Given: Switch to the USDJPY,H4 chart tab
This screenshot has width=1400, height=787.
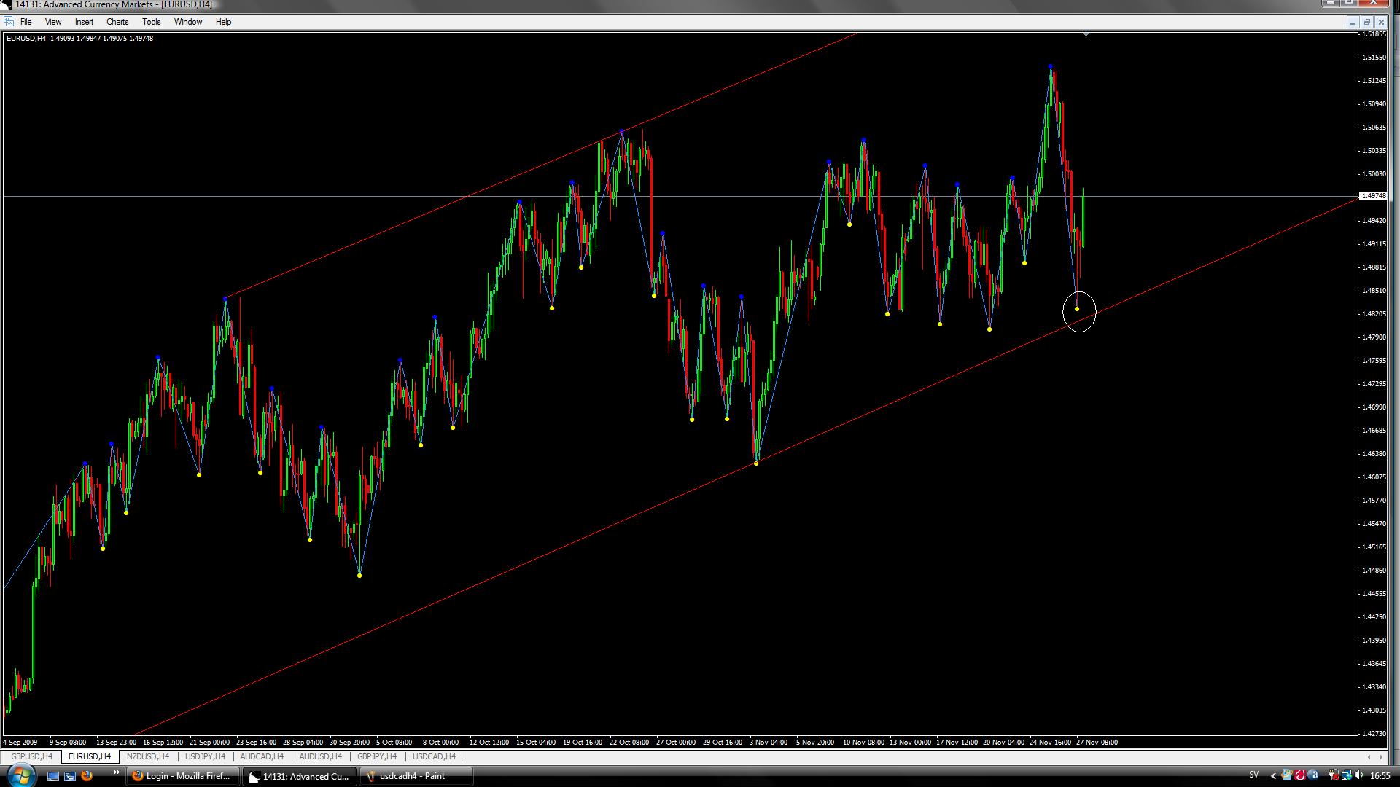Looking at the screenshot, I should 205,756.
